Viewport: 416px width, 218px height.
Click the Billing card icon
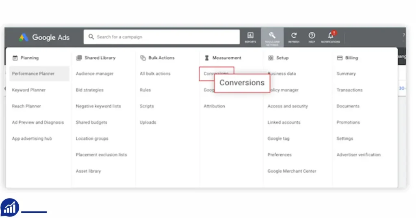click(340, 58)
